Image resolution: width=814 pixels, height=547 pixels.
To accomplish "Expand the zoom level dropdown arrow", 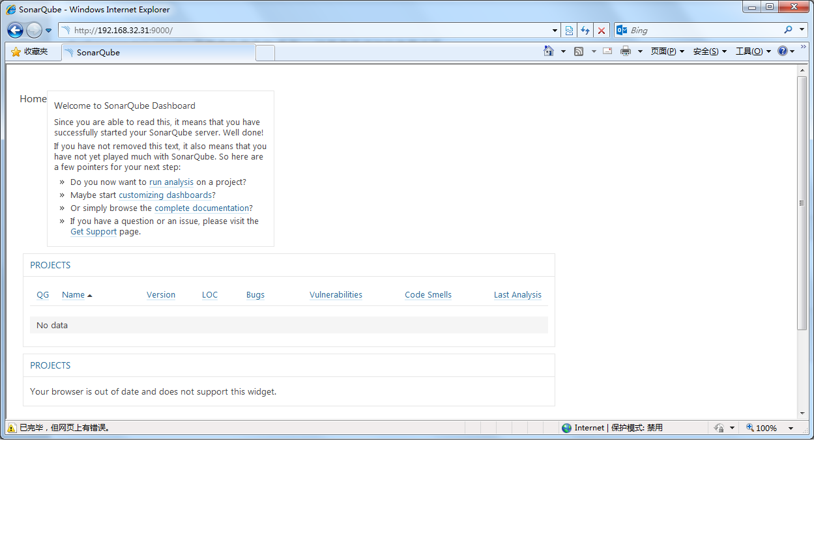I will coord(791,428).
